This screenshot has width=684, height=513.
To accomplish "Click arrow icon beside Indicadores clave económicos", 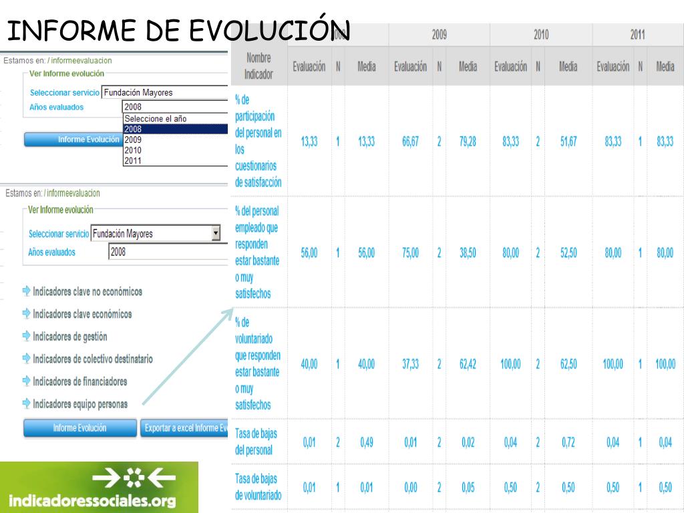I will [26, 314].
